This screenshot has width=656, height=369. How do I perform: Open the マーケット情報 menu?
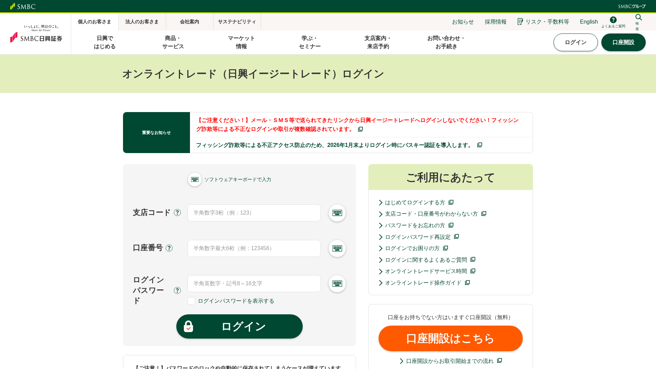tap(241, 42)
